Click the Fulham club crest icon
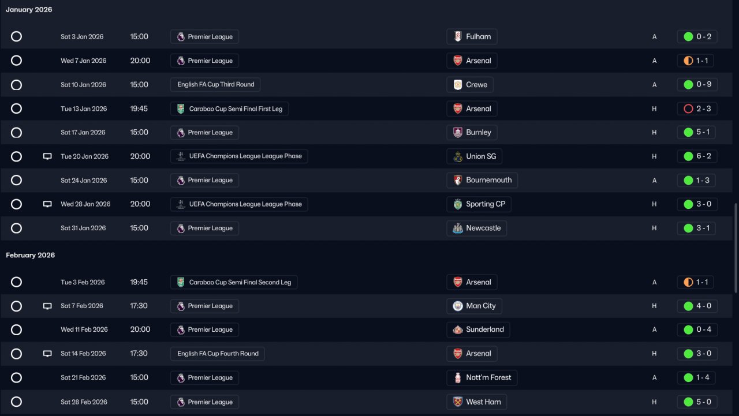Viewport: 739px width, 416px height. tap(458, 37)
